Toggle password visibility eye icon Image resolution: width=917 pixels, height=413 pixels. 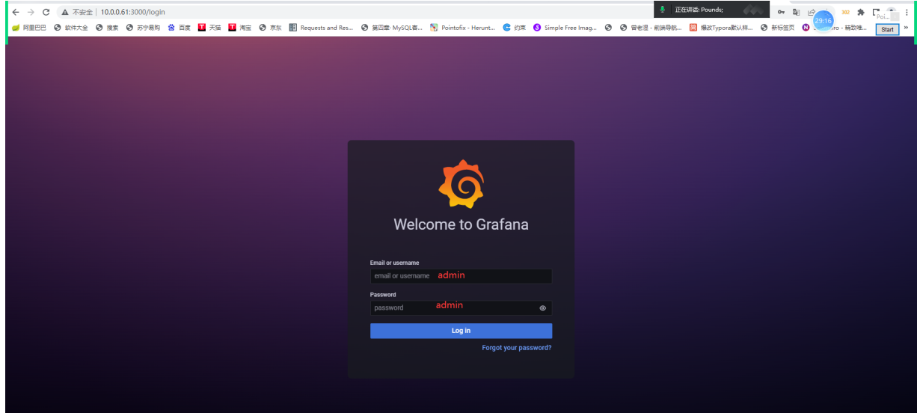[543, 308]
